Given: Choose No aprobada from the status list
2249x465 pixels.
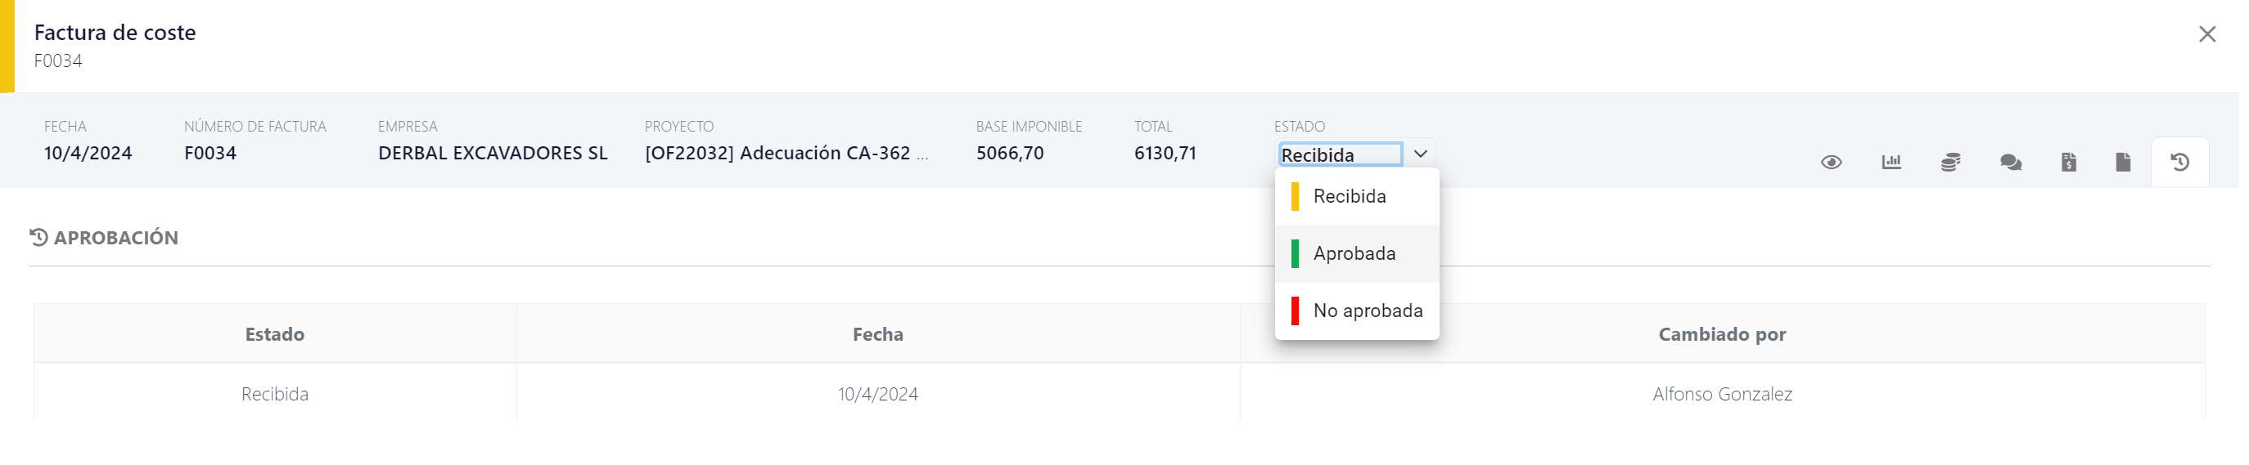Looking at the screenshot, I should (1368, 311).
